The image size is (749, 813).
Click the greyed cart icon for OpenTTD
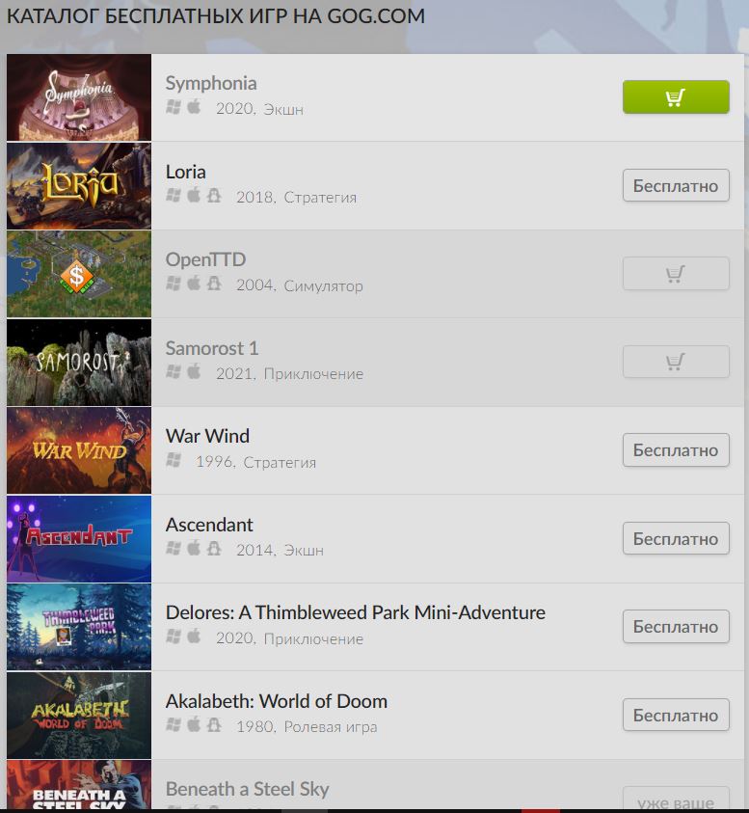tap(676, 273)
